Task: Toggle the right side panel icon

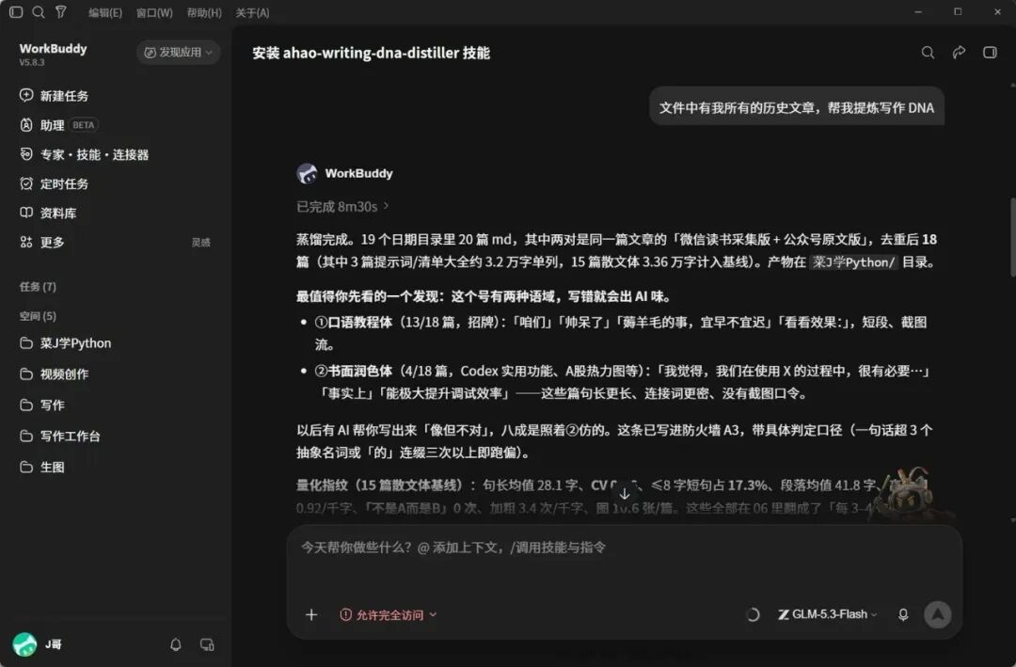Action: pyautogui.click(x=990, y=53)
